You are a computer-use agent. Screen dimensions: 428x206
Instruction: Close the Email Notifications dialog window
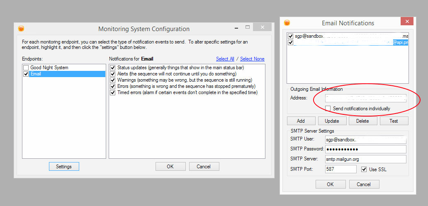point(407,22)
